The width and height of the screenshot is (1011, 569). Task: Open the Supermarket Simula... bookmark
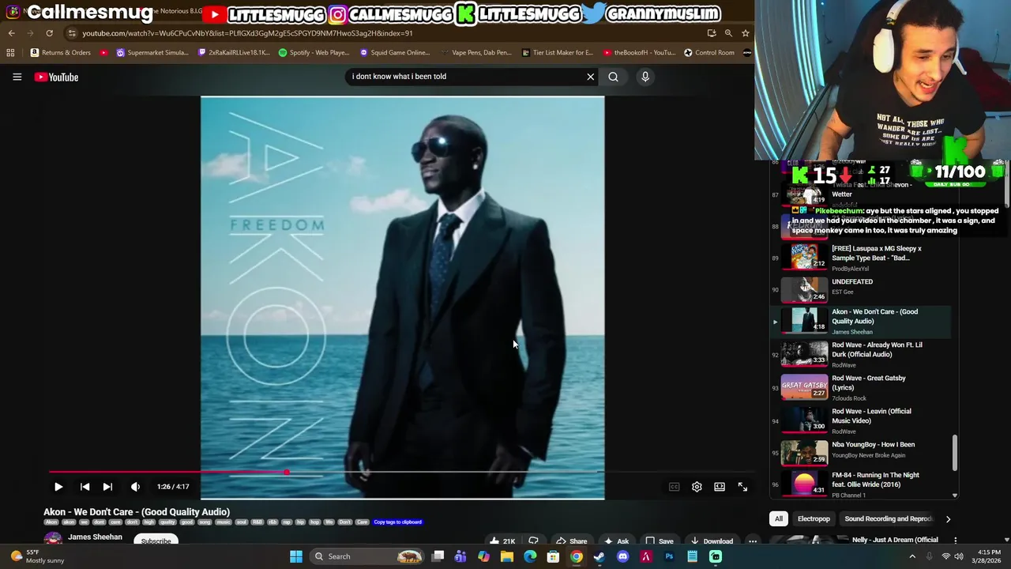click(152, 53)
